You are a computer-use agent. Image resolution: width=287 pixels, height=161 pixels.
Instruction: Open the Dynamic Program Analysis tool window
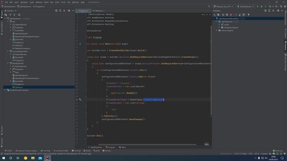pos(26,151)
